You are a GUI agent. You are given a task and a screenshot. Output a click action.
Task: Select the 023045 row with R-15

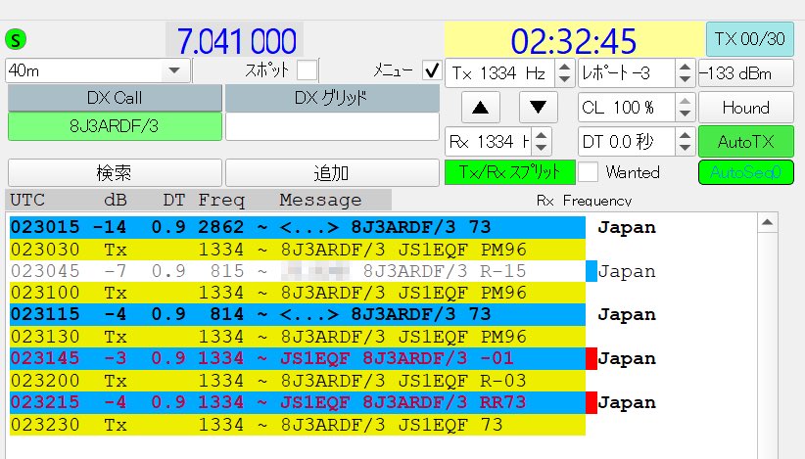298,271
